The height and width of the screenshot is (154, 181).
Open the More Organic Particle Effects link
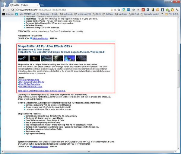pyautogui.click(x=31, y=82)
